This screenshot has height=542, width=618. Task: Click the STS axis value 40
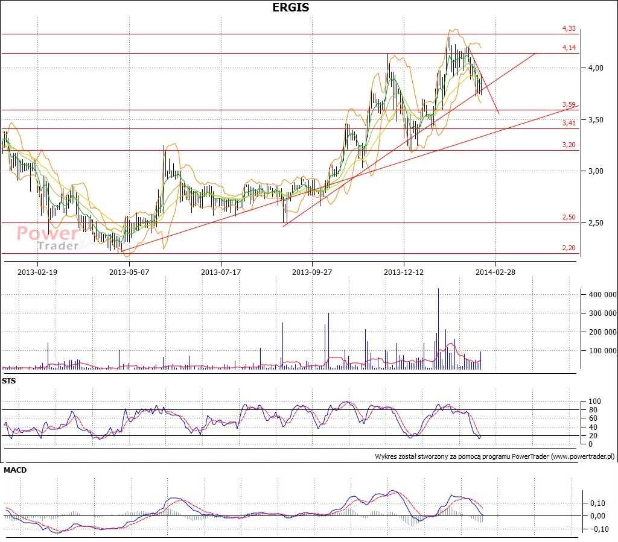(593, 427)
